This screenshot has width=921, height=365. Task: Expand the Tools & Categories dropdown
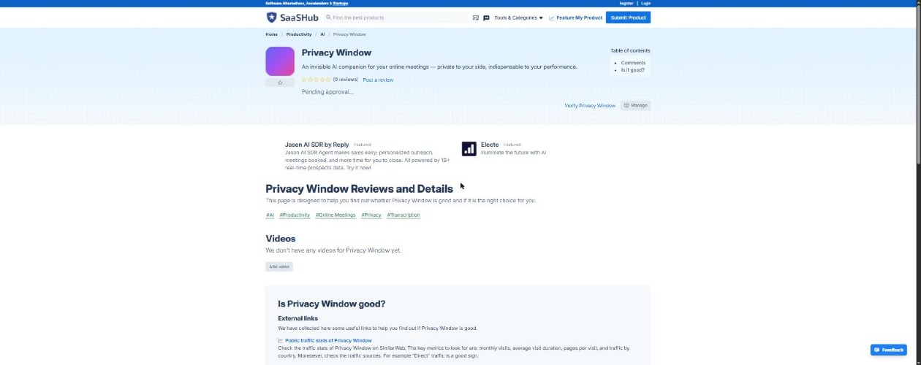[518, 18]
